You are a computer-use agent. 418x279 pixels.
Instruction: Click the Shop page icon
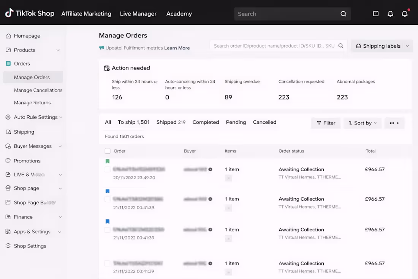[8, 188]
